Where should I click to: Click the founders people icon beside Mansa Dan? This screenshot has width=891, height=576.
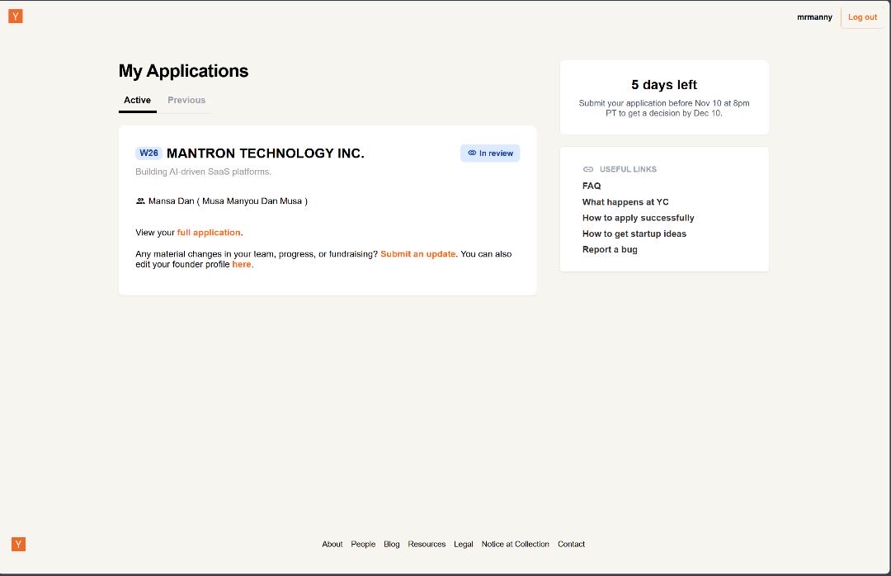[140, 201]
